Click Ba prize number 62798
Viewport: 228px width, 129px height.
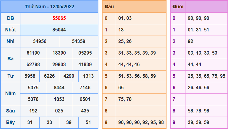click(33, 64)
